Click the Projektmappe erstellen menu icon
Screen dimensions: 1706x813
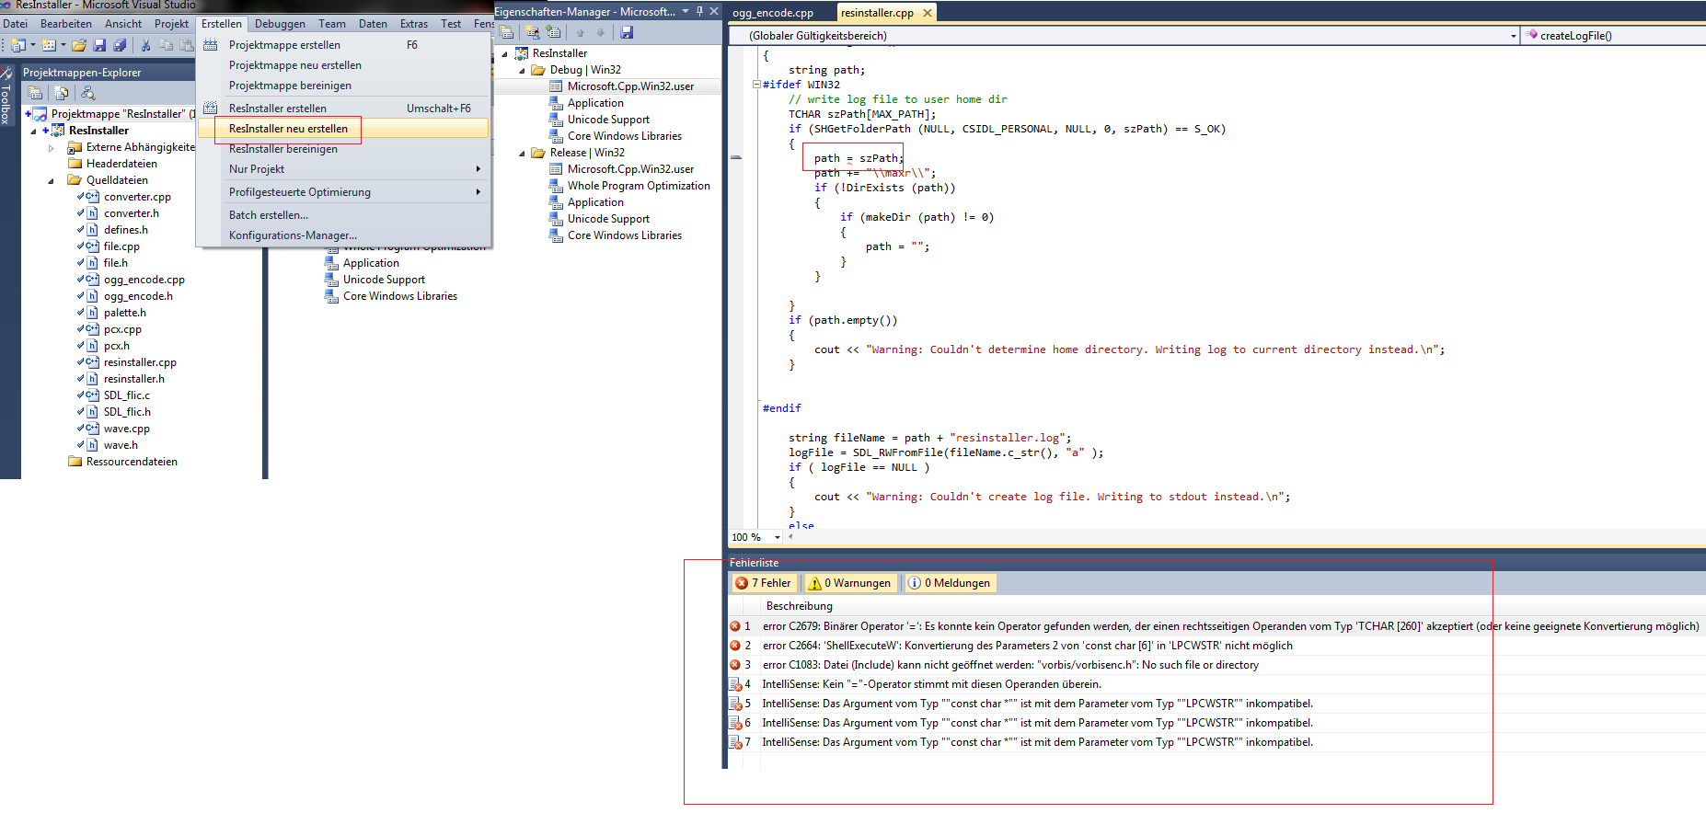point(210,45)
